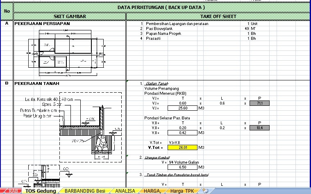Open the BARBANDING Besi sheet tab
This screenshot has width=311, height=194.
coord(85,191)
